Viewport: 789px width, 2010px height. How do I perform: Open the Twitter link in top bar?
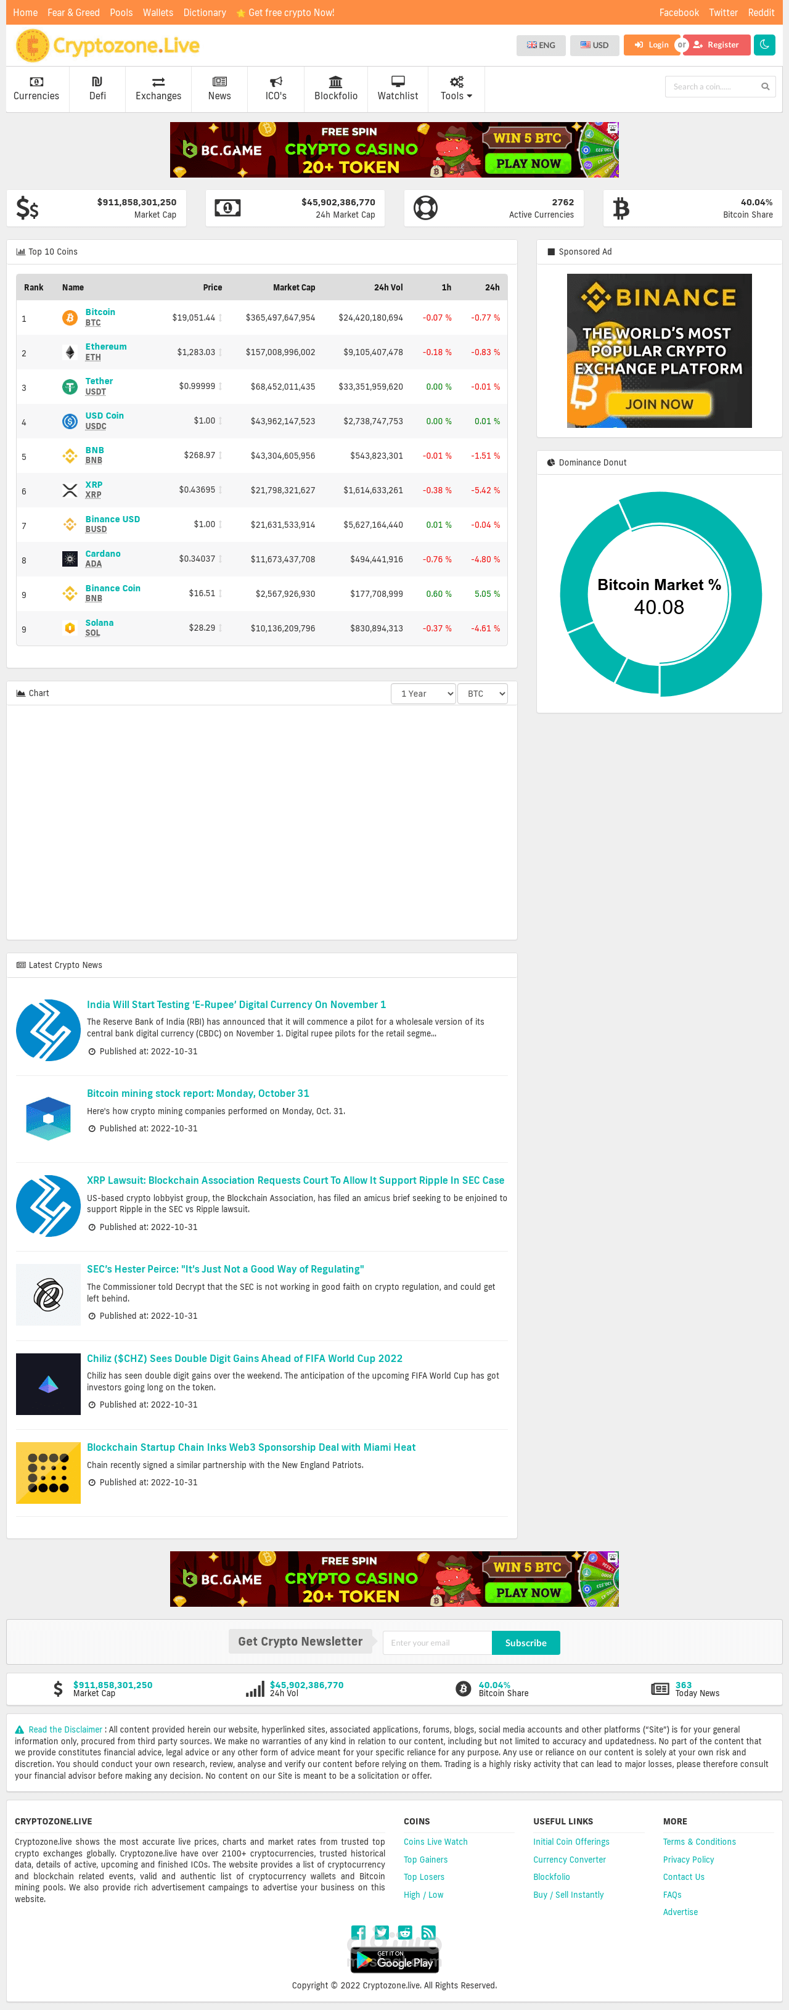point(724,12)
